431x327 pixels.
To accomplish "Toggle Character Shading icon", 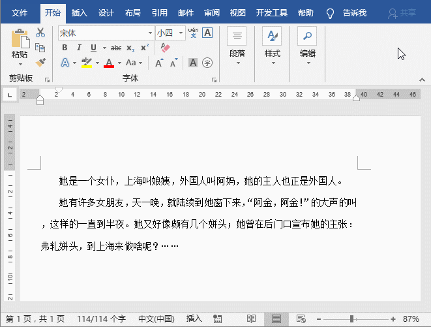I will pos(193,63).
